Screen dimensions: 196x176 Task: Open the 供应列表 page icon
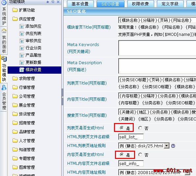point(22,34)
